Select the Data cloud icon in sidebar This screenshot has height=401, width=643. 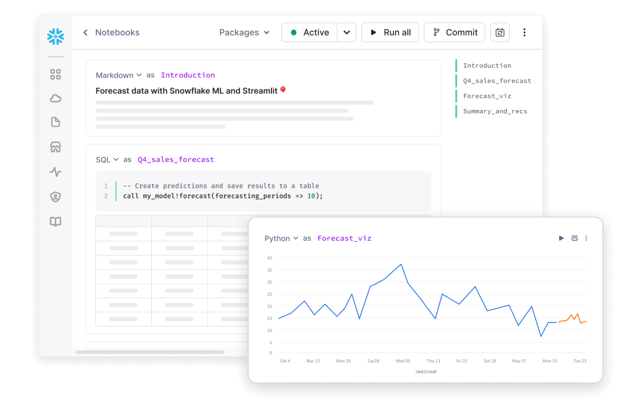click(55, 98)
